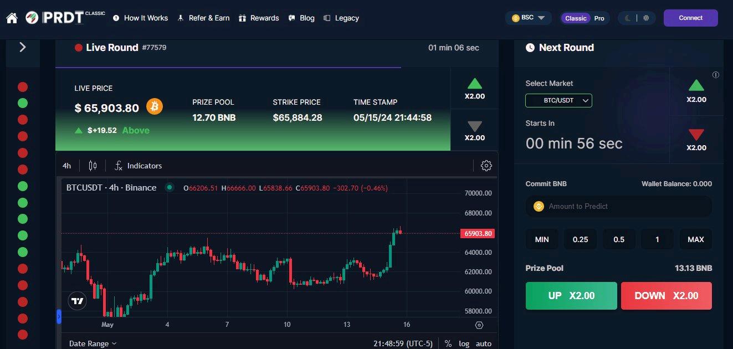
Task: Toggle log scale on chart
Action: tap(464, 343)
